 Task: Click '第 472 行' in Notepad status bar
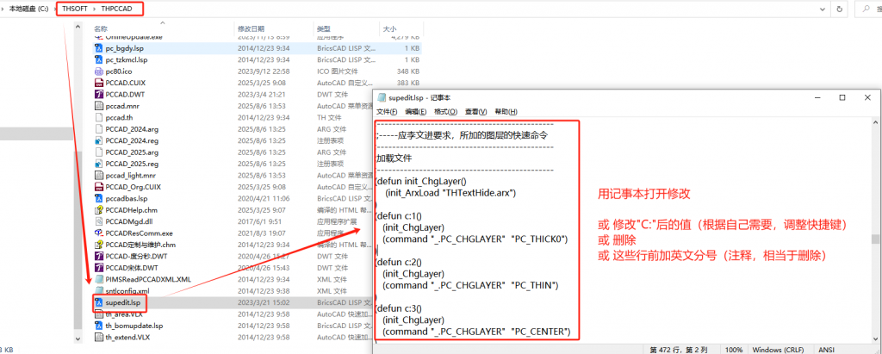pos(664,350)
